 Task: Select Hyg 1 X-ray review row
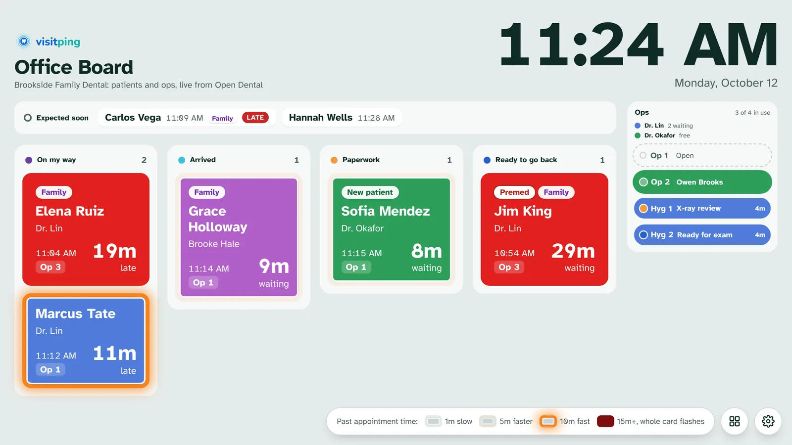[702, 208]
